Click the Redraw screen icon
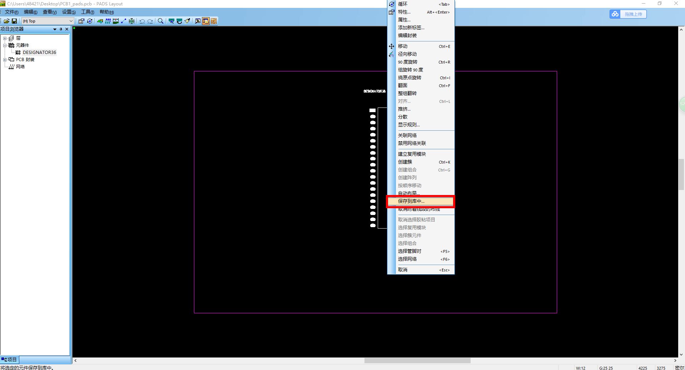 click(179, 21)
